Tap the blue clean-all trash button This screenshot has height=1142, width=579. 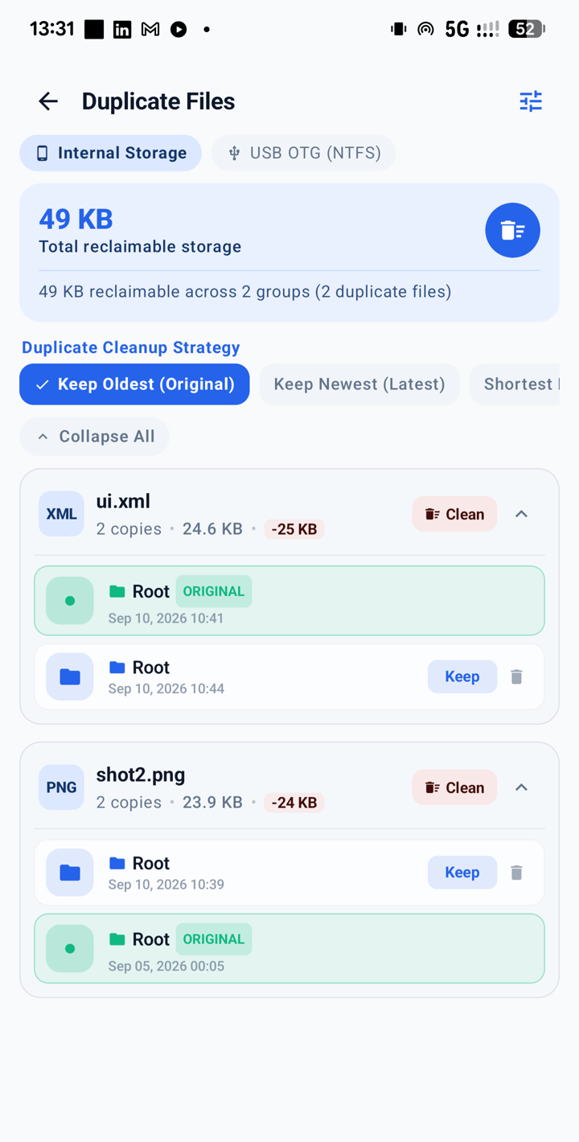click(x=512, y=231)
